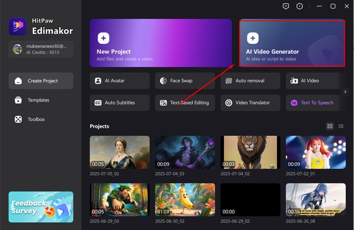The image size is (354, 230).
Task: Click the AI Video Generator plus icon
Action: tap(253, 38)
